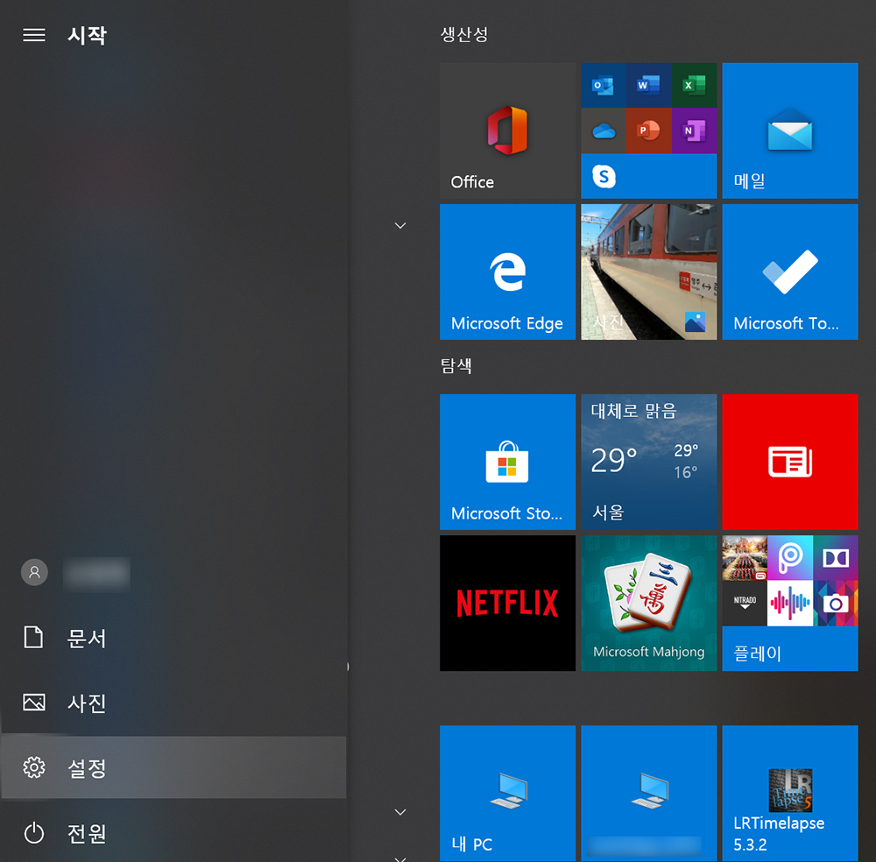The image size is (876, 862).
Task: Collapse the 시작 hamburger menu
Action: (x=34, y=35)
